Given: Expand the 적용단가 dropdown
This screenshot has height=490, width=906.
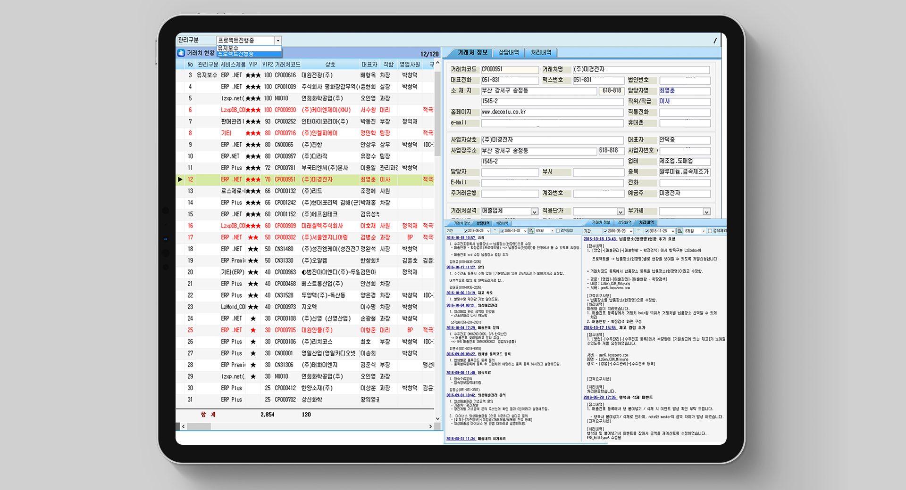Looking at the screenshot, I should tap(621, 212).
